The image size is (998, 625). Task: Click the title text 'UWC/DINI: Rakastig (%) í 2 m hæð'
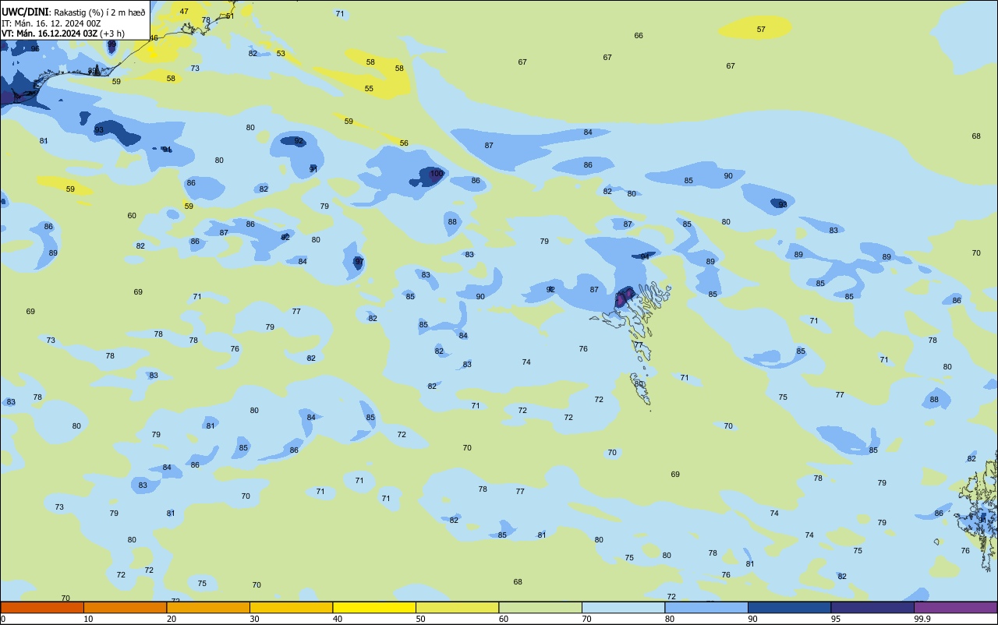[x=73, y=12]
